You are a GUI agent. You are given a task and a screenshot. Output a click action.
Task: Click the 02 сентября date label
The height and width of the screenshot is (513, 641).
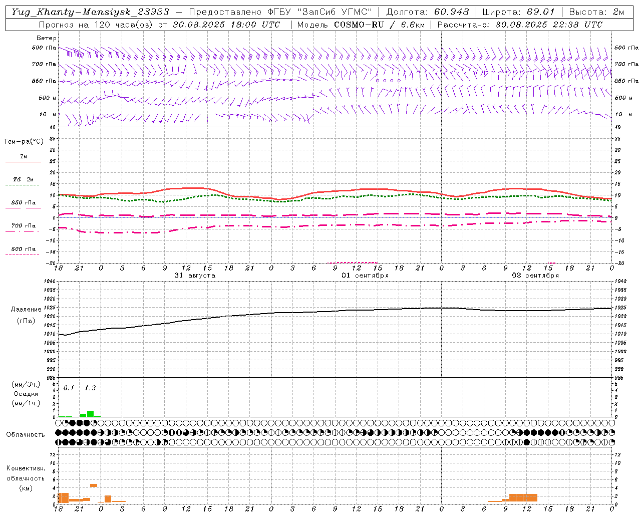pyautogui.click(x=535, y=276)
